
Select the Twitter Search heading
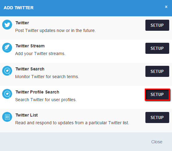pyautogui.click(x=30, y=69)
